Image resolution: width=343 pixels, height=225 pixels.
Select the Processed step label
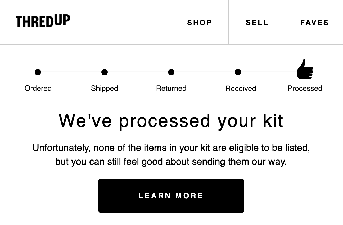pyautogui.click(x=305, y=88)
